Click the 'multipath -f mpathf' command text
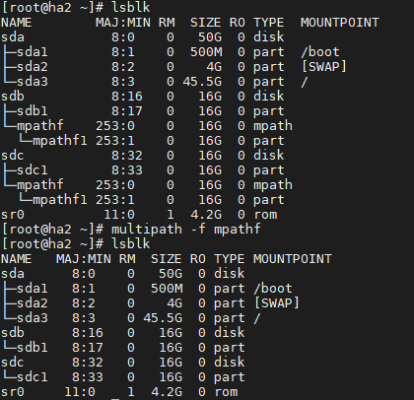414x400 pixels. tap(186, 229)
